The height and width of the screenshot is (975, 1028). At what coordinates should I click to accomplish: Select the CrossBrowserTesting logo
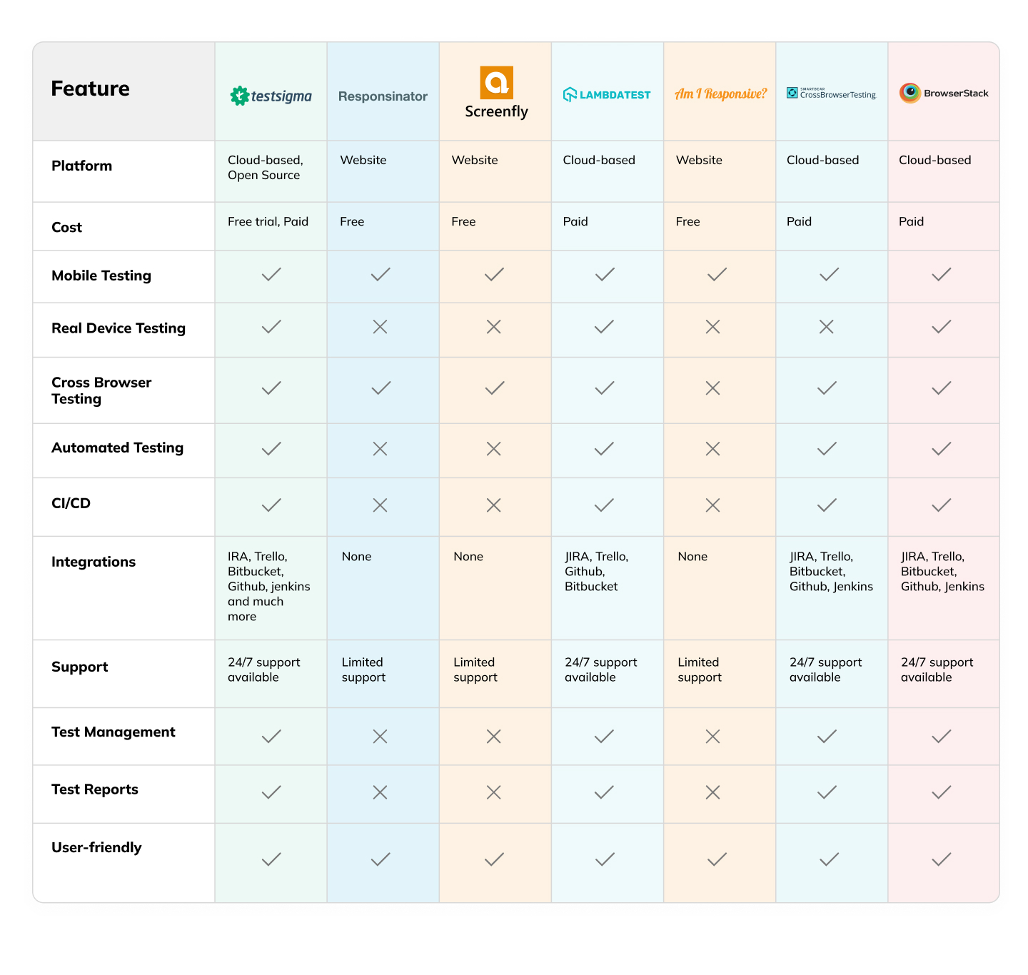pos(831,94)
